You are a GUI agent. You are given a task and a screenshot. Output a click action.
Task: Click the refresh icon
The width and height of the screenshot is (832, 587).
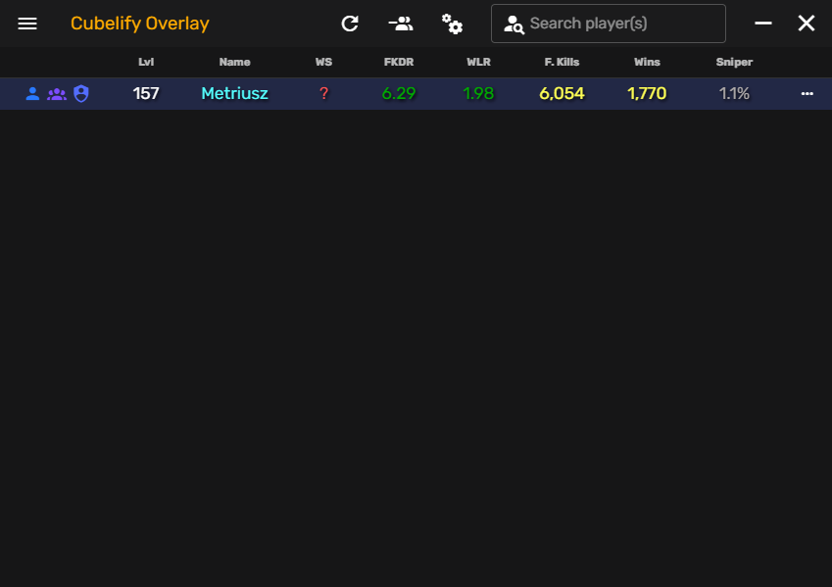350,24
